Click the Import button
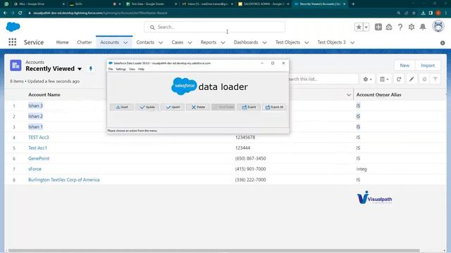Viewport: 451px width, 253px height. point(428,65)
